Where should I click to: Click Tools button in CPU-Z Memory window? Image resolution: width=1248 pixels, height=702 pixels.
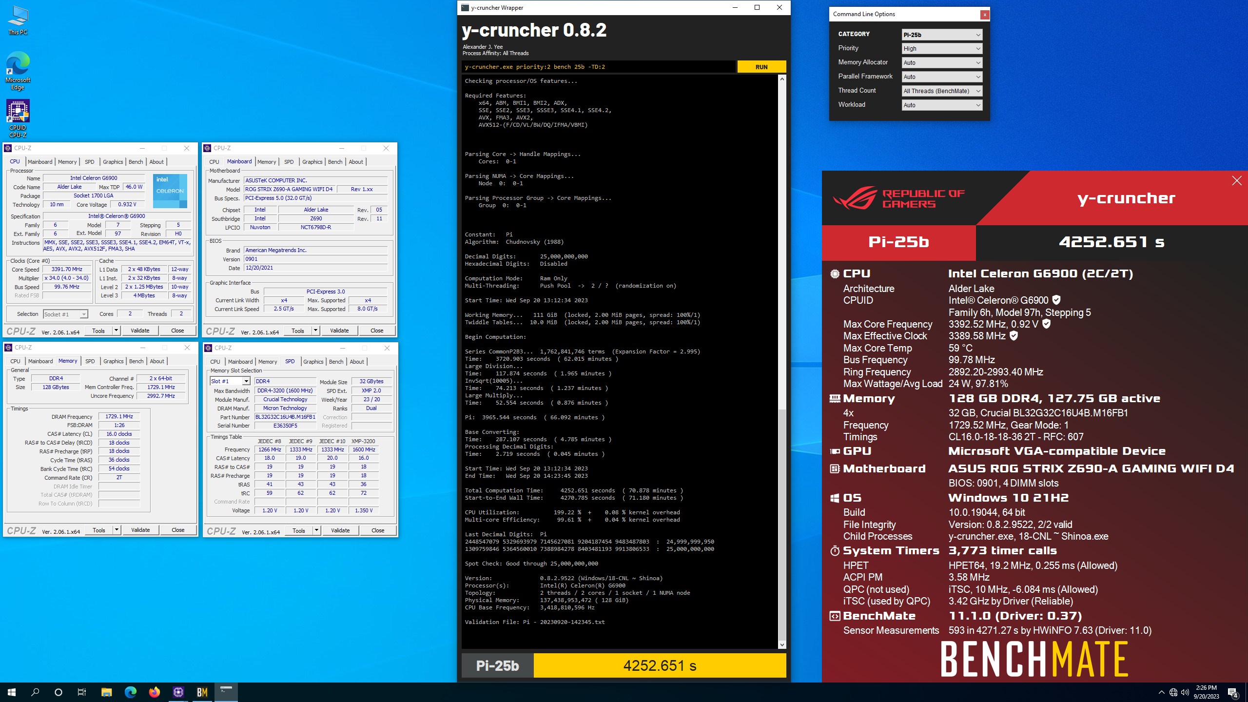(99, 530)
